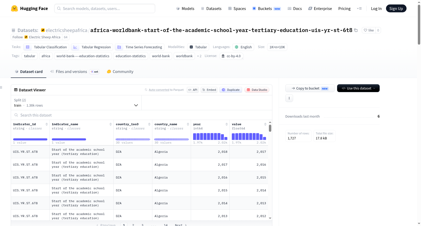Screen dimensions: 421x226
Task: Open the navigation overflow menu icon
Action: 359,8
